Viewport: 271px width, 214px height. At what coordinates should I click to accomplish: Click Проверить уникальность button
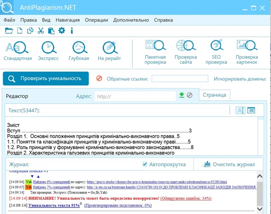pos(46,79)
